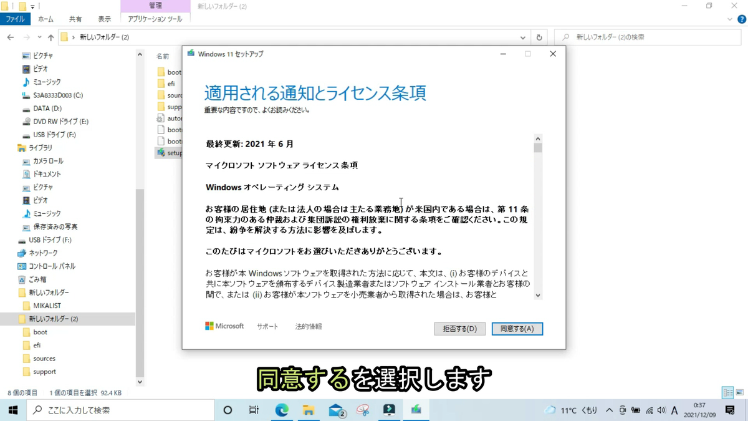Open the 共有 ribbon tab

coord(75,19)
